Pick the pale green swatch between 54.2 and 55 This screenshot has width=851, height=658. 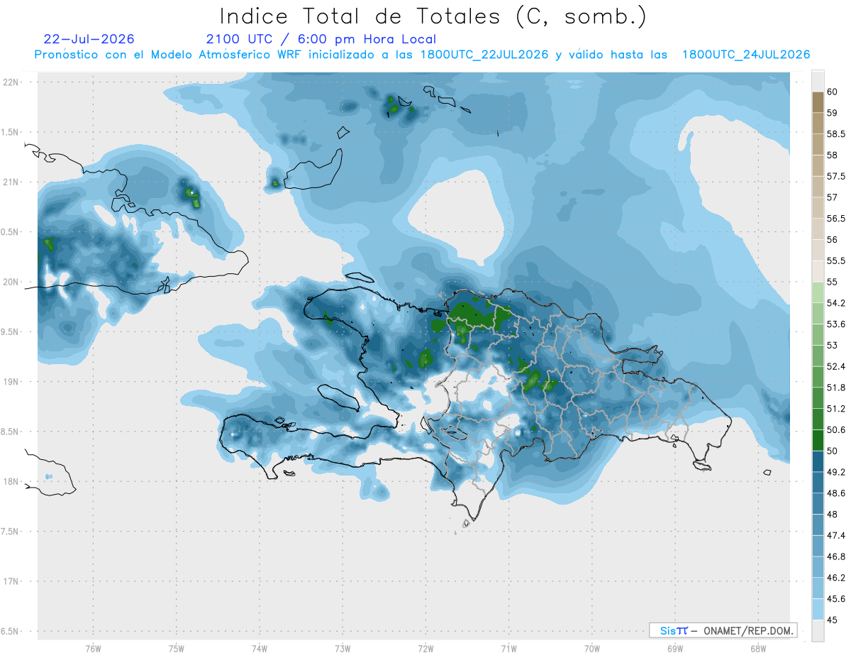pyautogui.click(x=818, y=292)
